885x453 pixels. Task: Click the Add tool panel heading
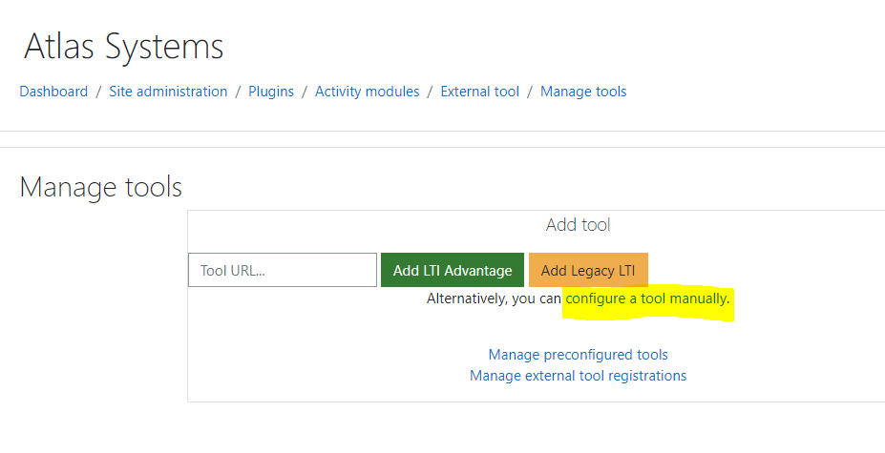pos(578,225)
